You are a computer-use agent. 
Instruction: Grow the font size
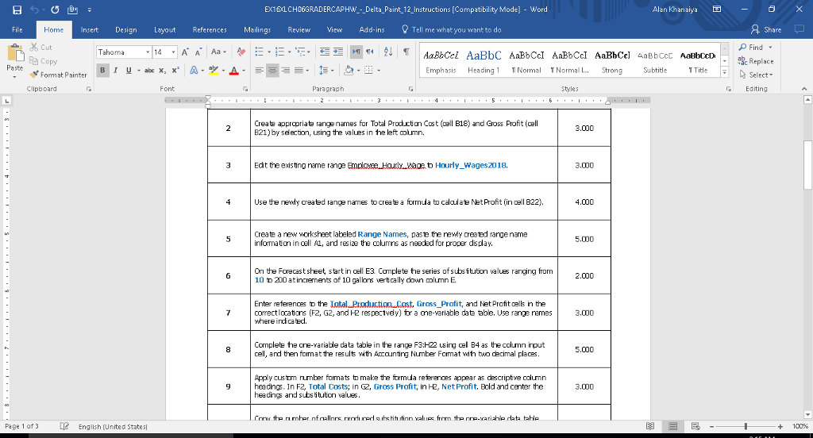[186, 52]
